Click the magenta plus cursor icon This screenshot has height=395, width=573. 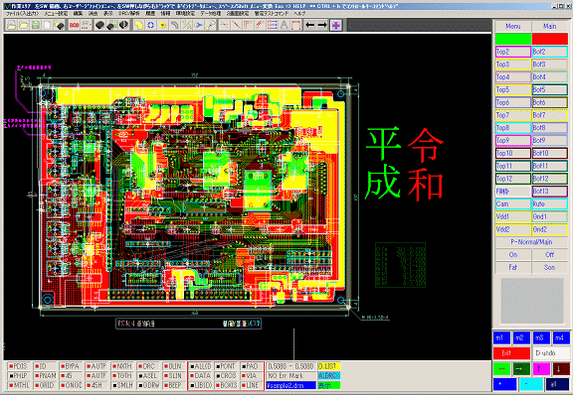pos(336,25)
